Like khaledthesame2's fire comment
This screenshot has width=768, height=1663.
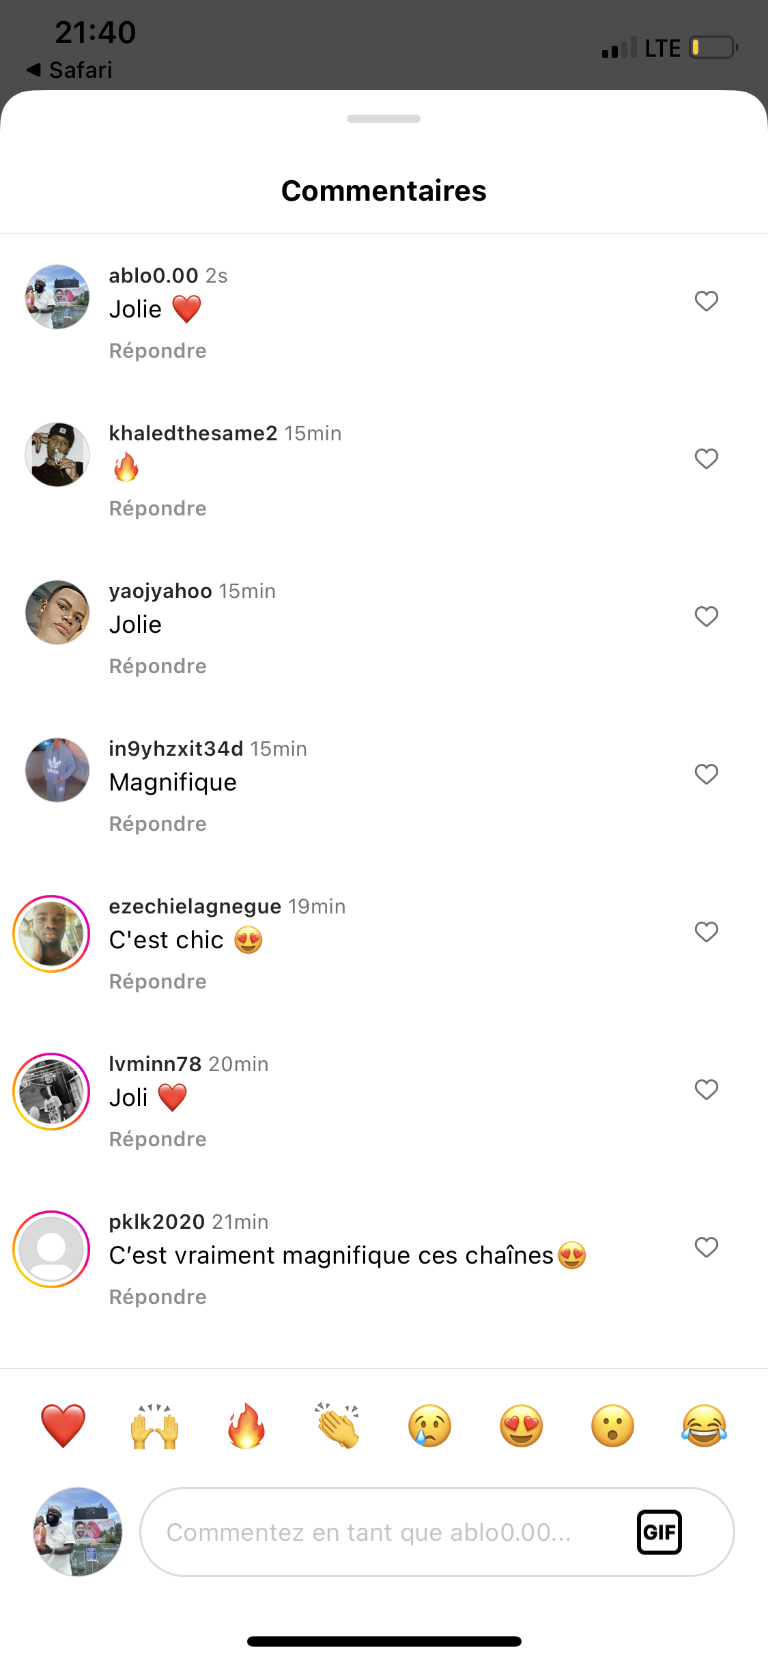point(707,459)
